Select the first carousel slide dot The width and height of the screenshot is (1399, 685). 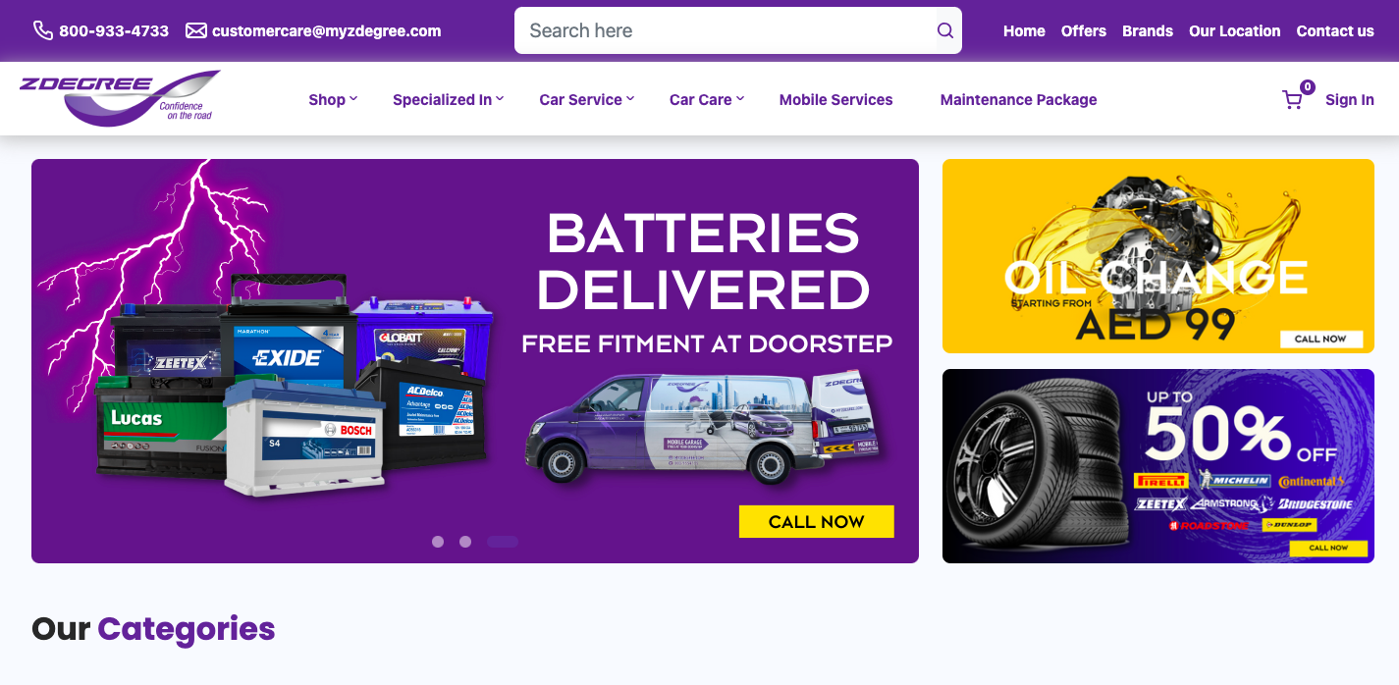pyautogui.click(x=438, y=542)
